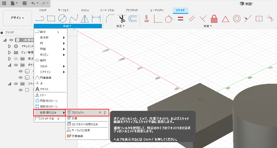Toggle visibility of the root component
Viewport: 277px width, 148px height.
pyautogui.click(x=11, y=40)
